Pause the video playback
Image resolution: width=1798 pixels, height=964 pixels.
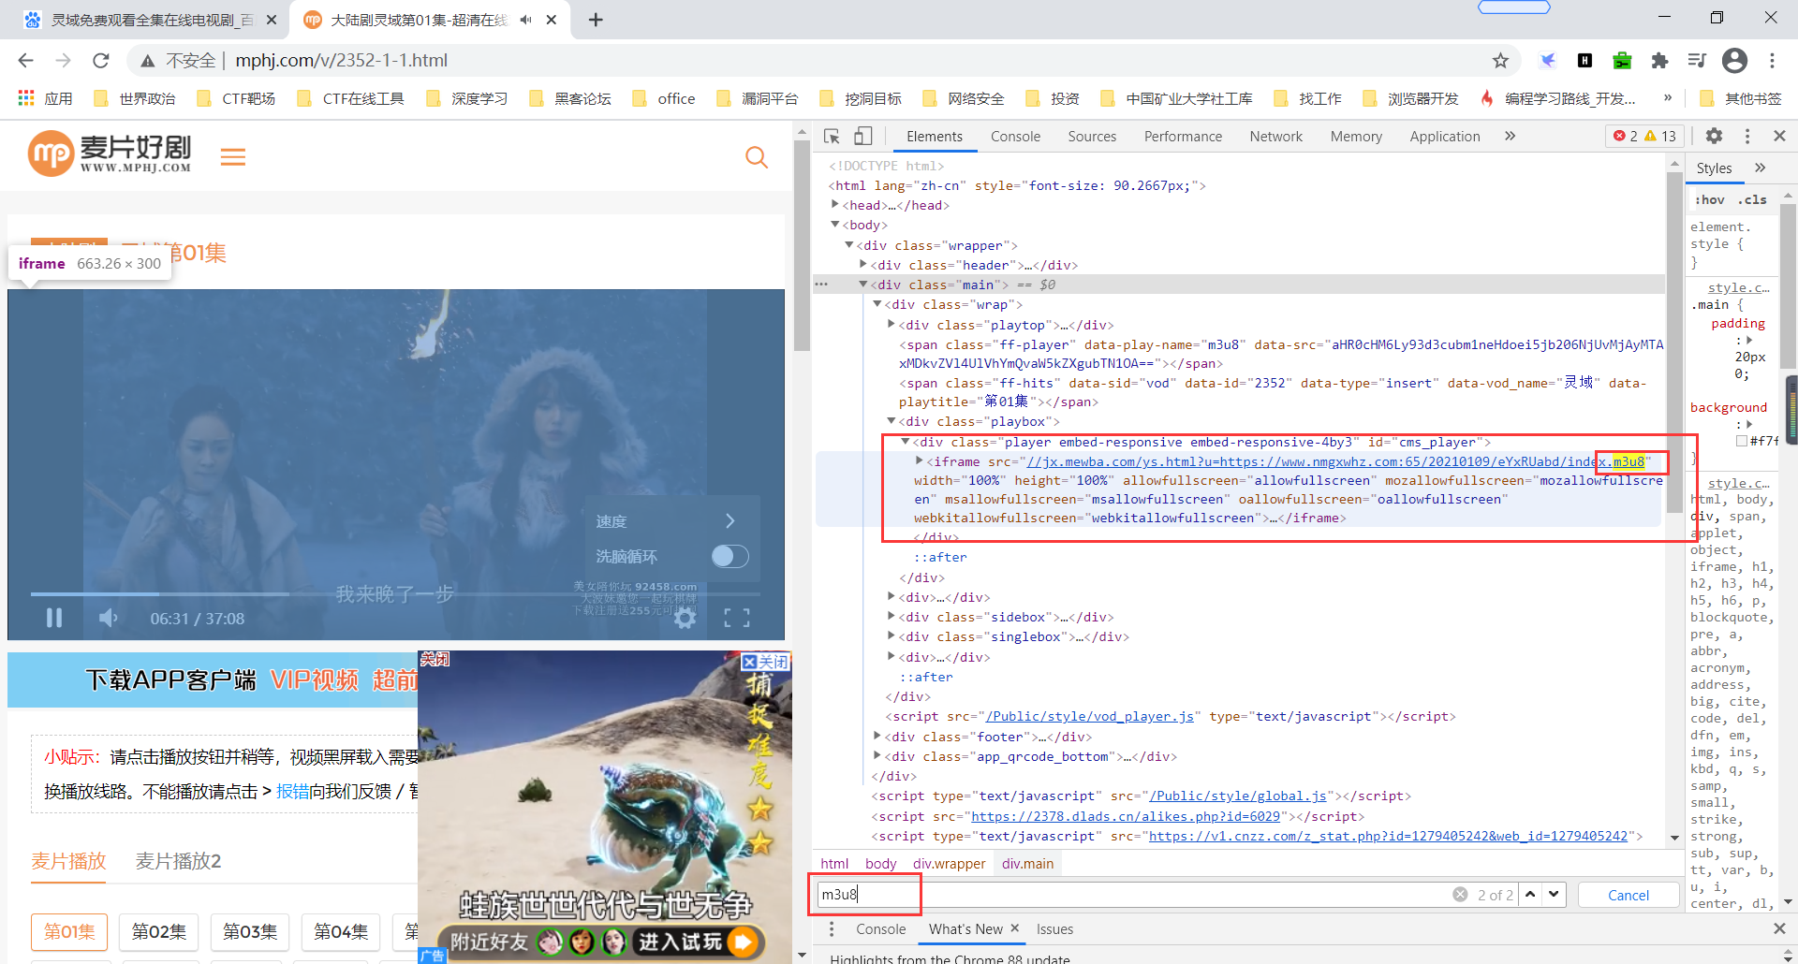54,618
